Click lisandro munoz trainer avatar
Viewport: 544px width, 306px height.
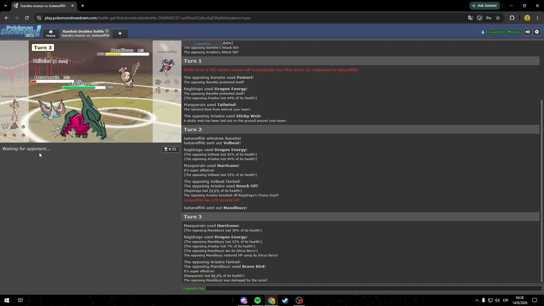pyautogui.click(x=14, y=110)
